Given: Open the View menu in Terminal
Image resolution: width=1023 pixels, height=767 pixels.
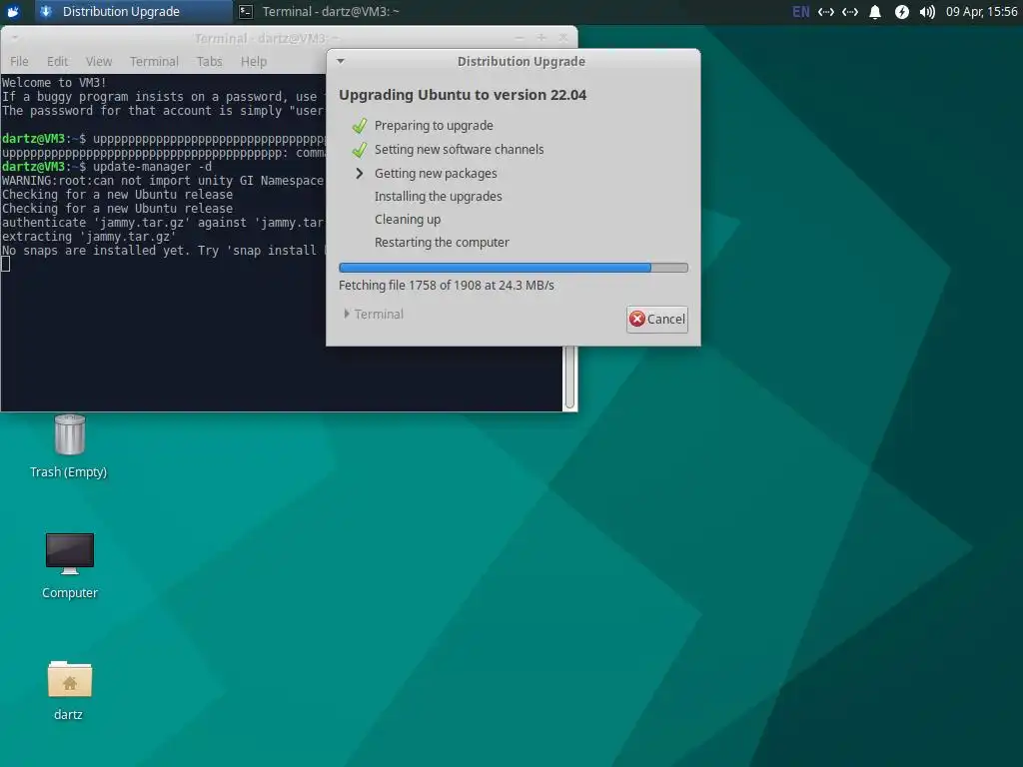Looking at the screenshot, I should [x=99, y=61].
